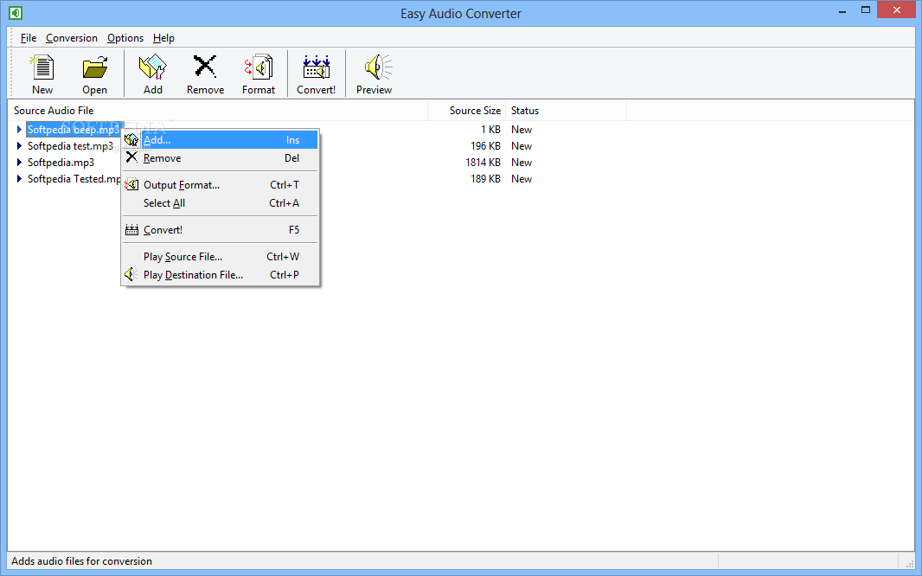This screenshot has height=576, width=922.
Task: Open the Options menu
Action: (125, 37)
